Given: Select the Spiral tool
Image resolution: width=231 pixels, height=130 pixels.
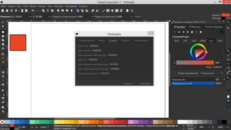Looking at the screenshot, I should pos(3,48).
